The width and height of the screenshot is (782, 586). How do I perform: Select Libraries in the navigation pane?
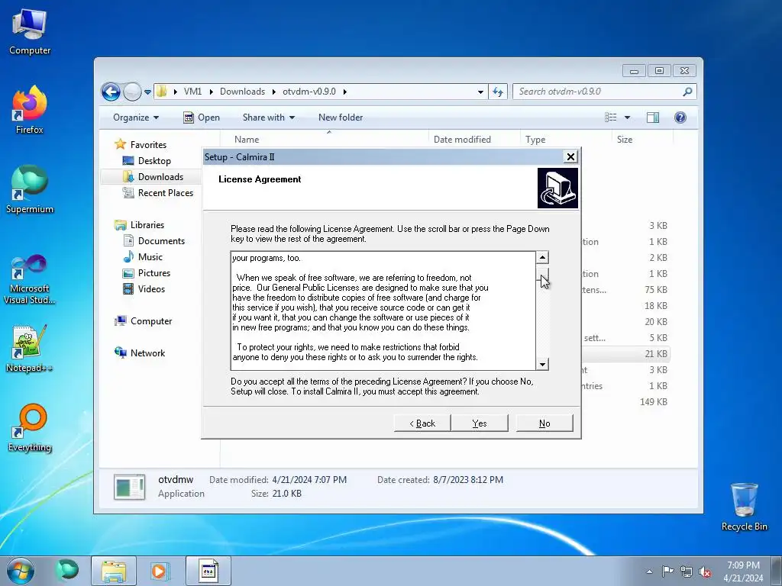click(x=147, y=225)
